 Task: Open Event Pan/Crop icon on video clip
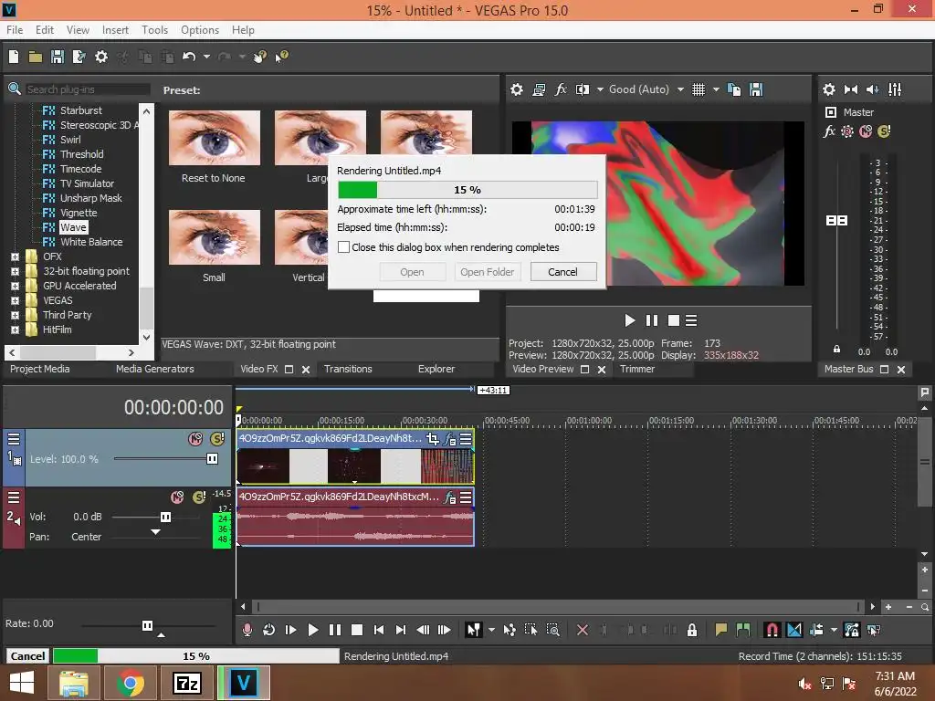point(432,439)
